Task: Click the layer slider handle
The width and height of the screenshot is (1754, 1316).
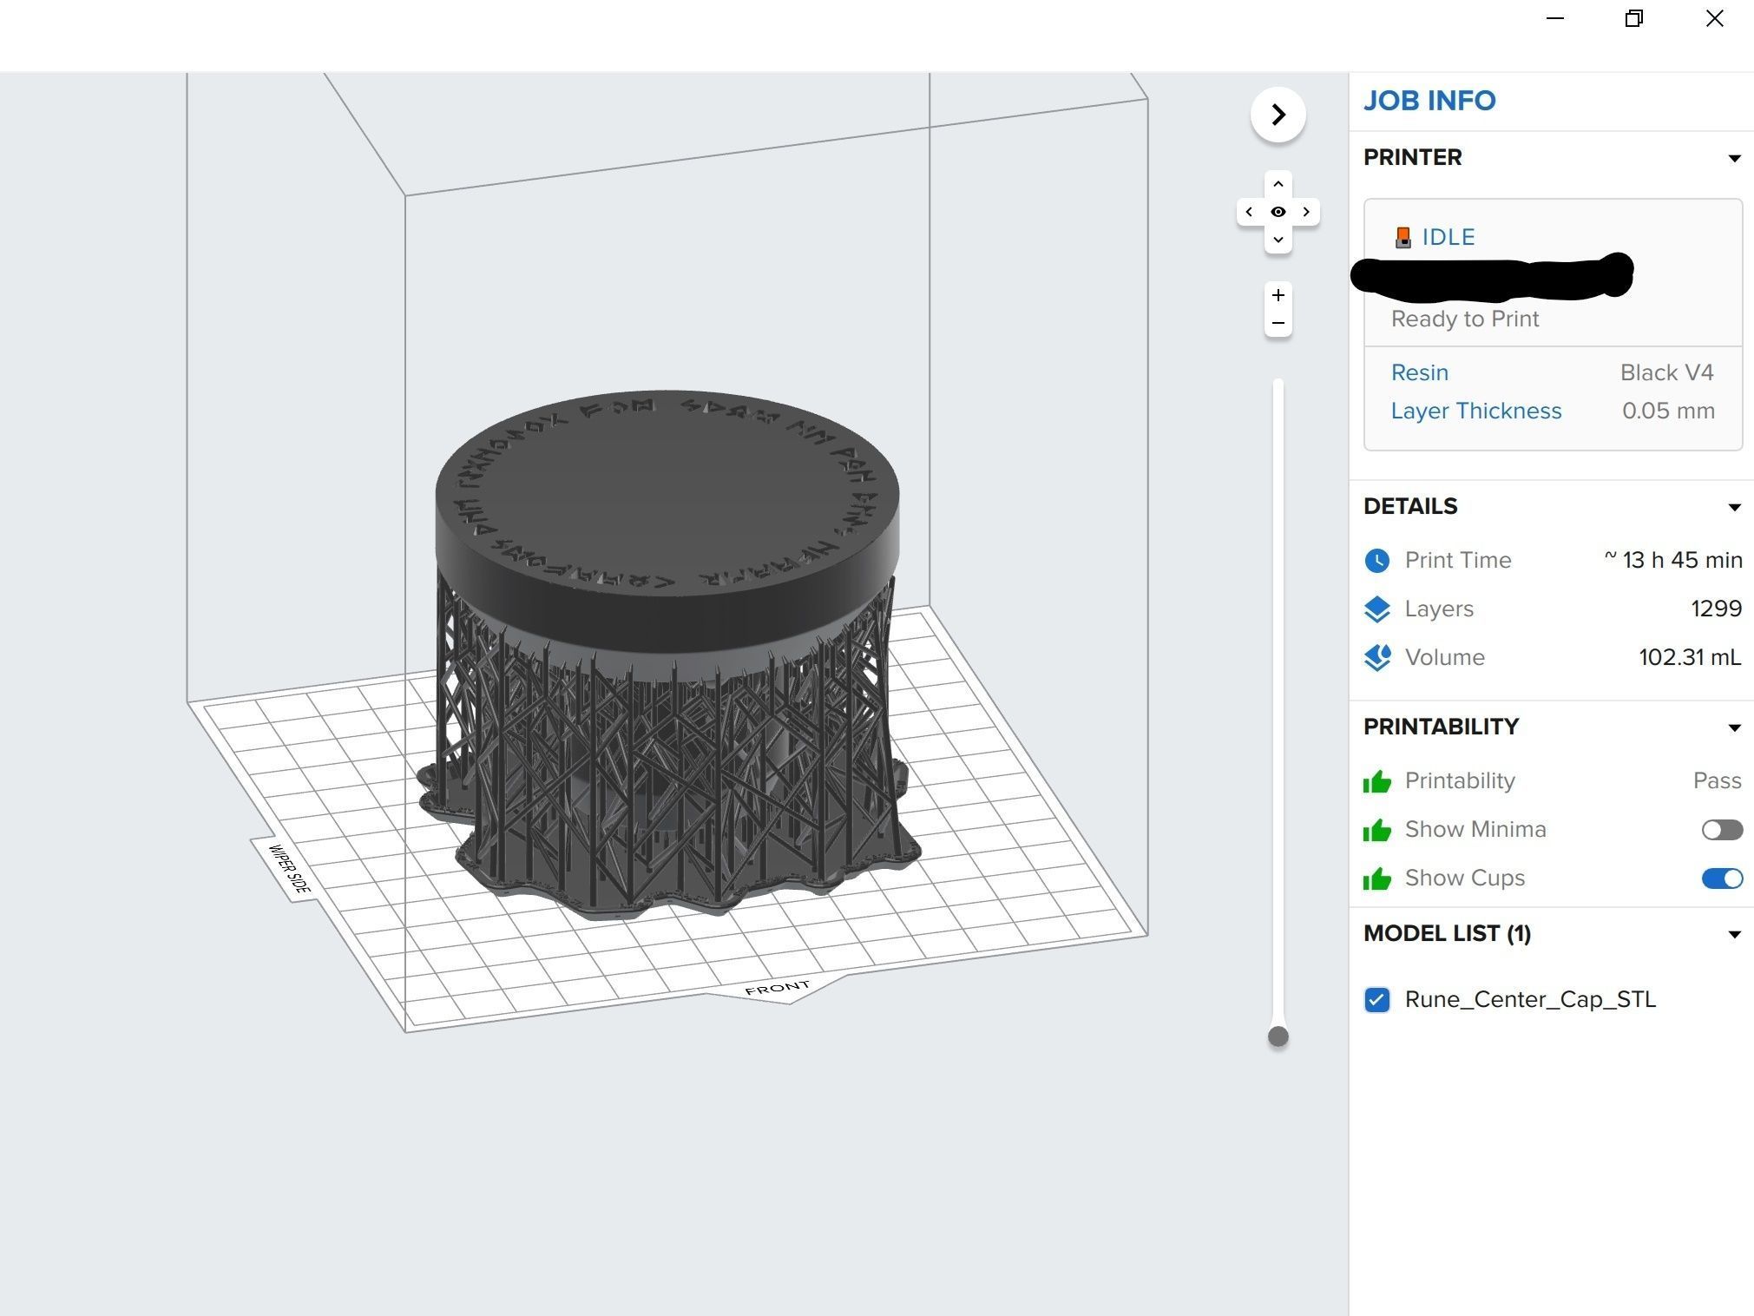Action: pos(1278,1036)
